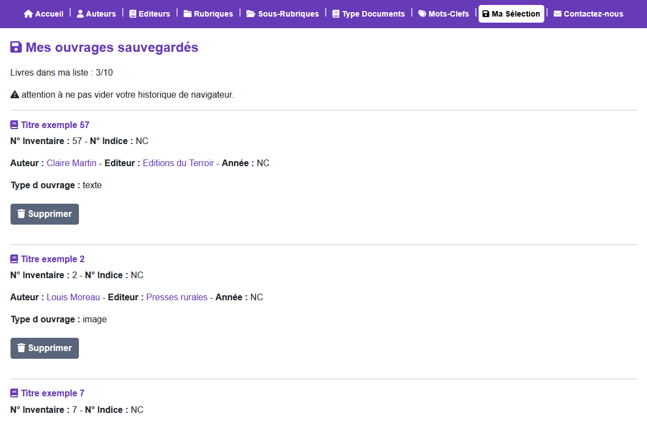Open the Titre exemple 57 link

[55, 125]
